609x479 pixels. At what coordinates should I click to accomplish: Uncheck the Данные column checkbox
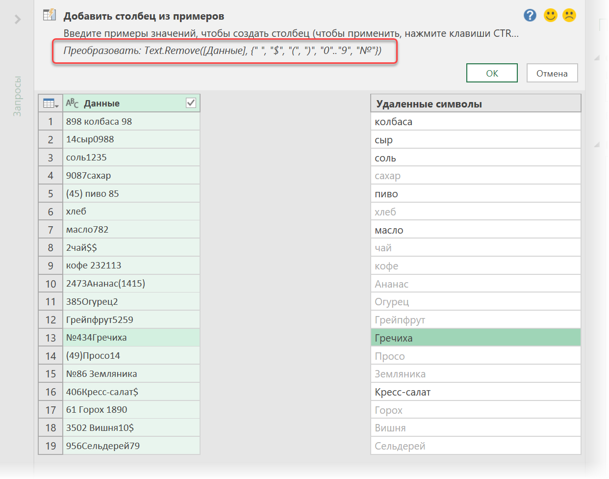pos(191,103)
